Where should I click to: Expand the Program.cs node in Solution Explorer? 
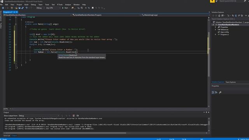216,35
